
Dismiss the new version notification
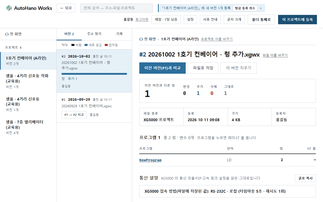pyautogui.click(x=261, y=8)
